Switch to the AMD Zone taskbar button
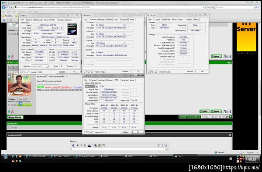Image resolution: width=262 pixels, height=172 pixels. 62,156
